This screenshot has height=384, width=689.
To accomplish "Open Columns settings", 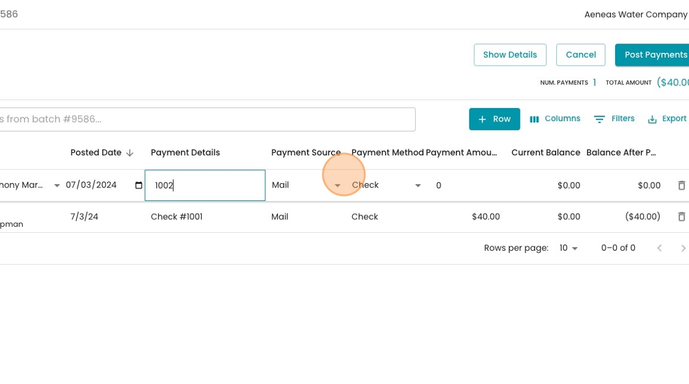I will pos(555,119).
